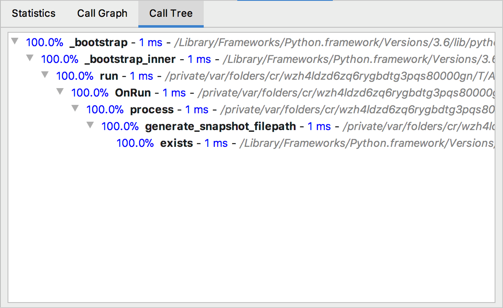Click the 100.0% value beside _bootstrap_inner
503x308 pixels.
[x=60, y=59]
